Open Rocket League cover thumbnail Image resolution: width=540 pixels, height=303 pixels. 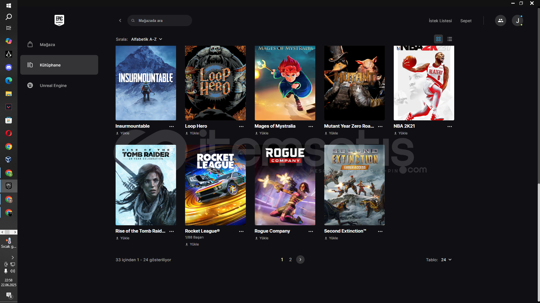tap(215, 185)
